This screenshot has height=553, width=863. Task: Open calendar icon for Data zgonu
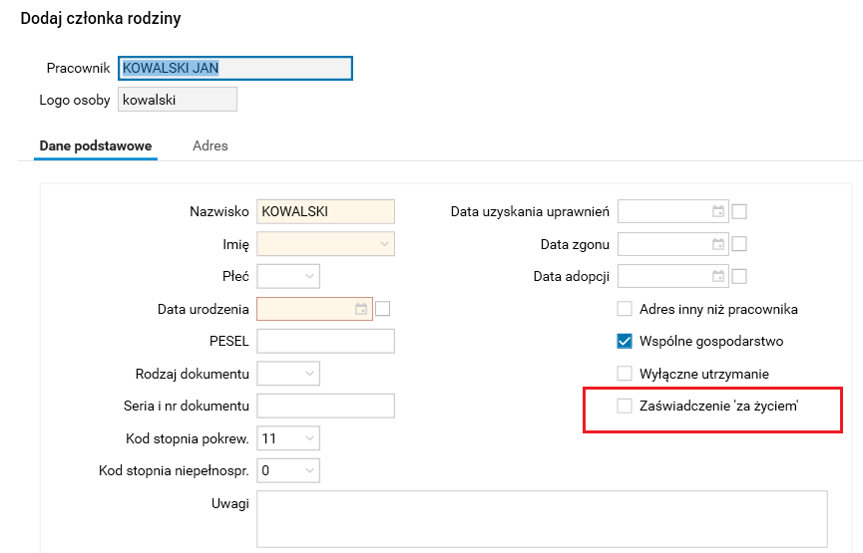[x=717, y=244]
